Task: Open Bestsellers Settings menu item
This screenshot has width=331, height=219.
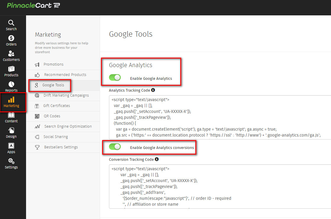Action: [x=63, y=147]
